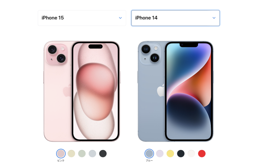Select the yellow iPhone 14 color swatch
257x168 pixels.
(170, 153)
